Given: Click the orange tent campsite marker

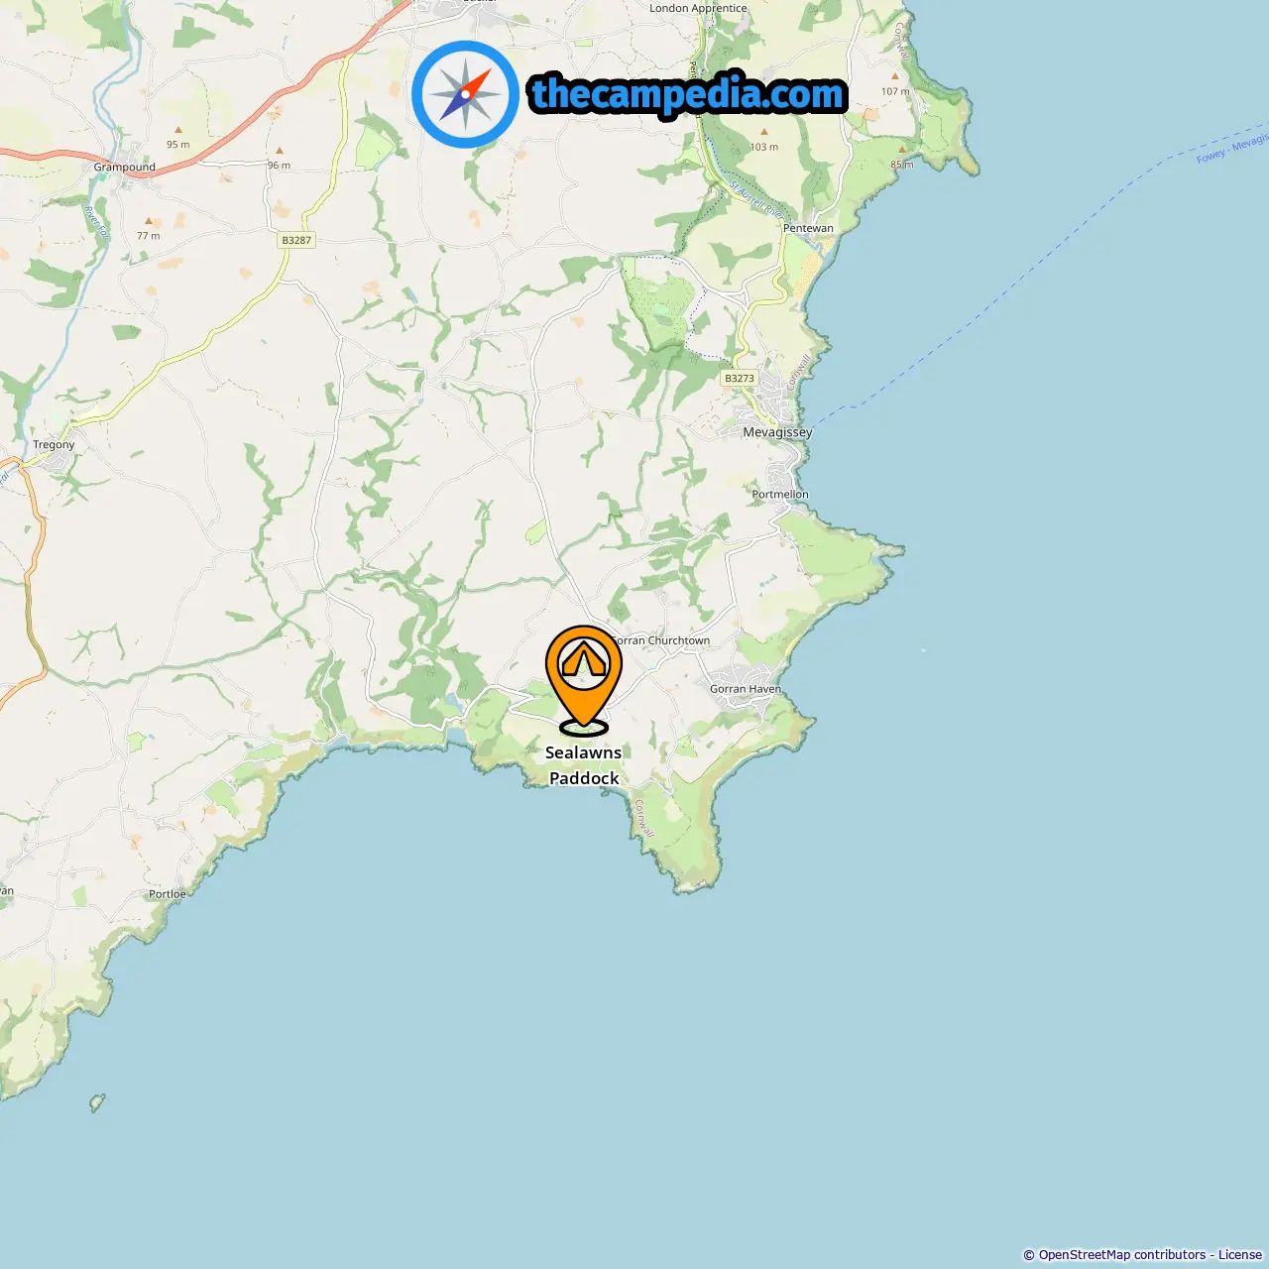Looking at the screenshot, I should pos(584,678).
